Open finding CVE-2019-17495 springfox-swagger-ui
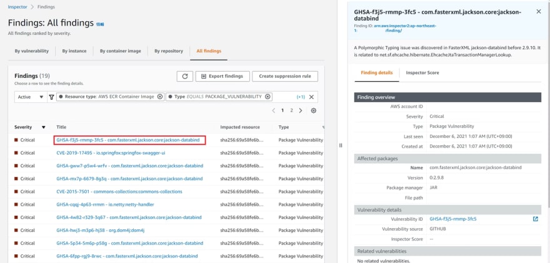550x263 pixels. coord(111,153)
